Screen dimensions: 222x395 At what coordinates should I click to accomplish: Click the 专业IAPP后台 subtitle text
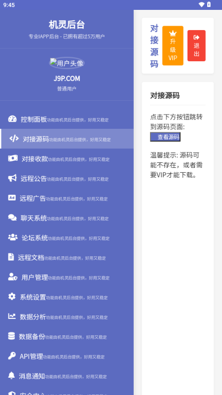pos(67,37)
